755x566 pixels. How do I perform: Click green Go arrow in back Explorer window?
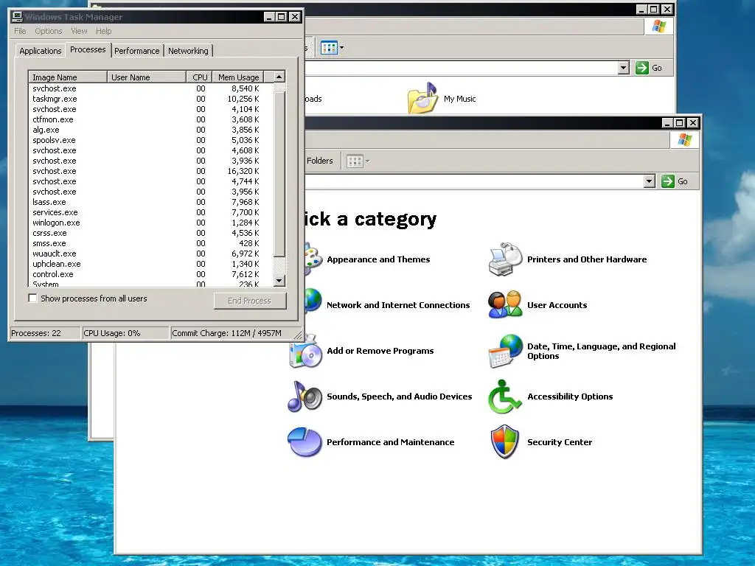coord(642,68)
